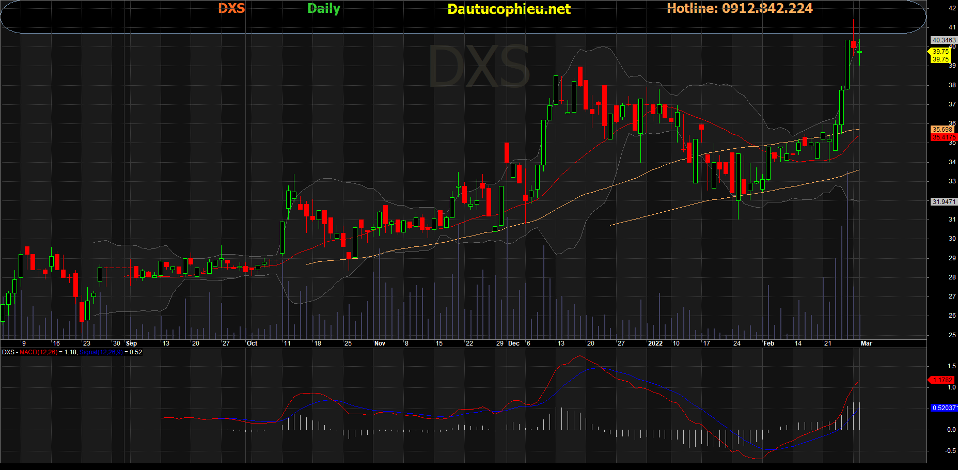The image size is (958, 470).
Task: Select the orange DXS ticker label
Action: tap(231, 9)
